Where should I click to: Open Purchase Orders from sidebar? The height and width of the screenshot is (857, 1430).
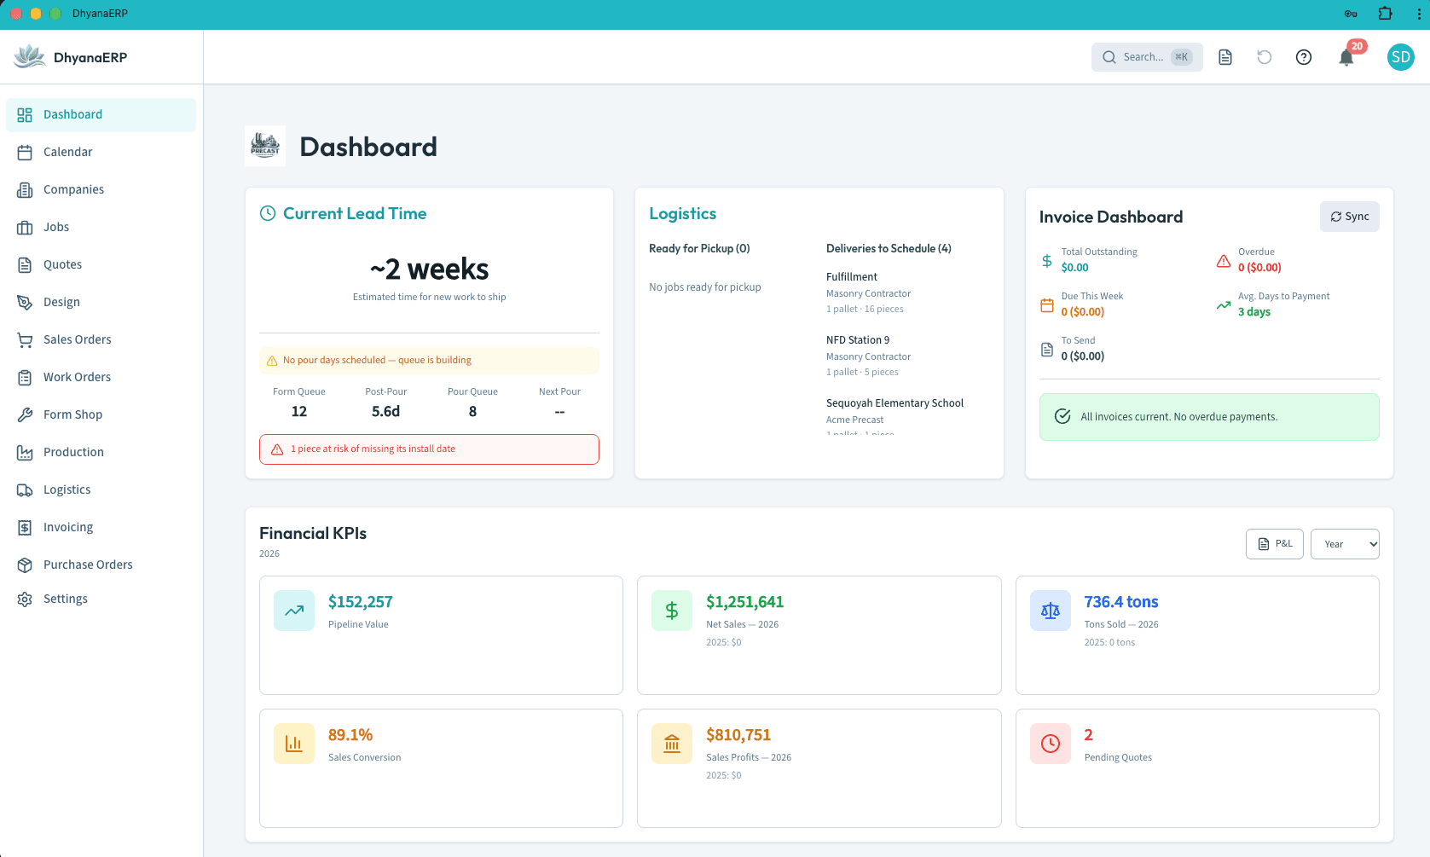point(101,565)
